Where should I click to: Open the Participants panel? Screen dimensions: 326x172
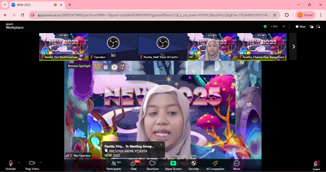114,165
